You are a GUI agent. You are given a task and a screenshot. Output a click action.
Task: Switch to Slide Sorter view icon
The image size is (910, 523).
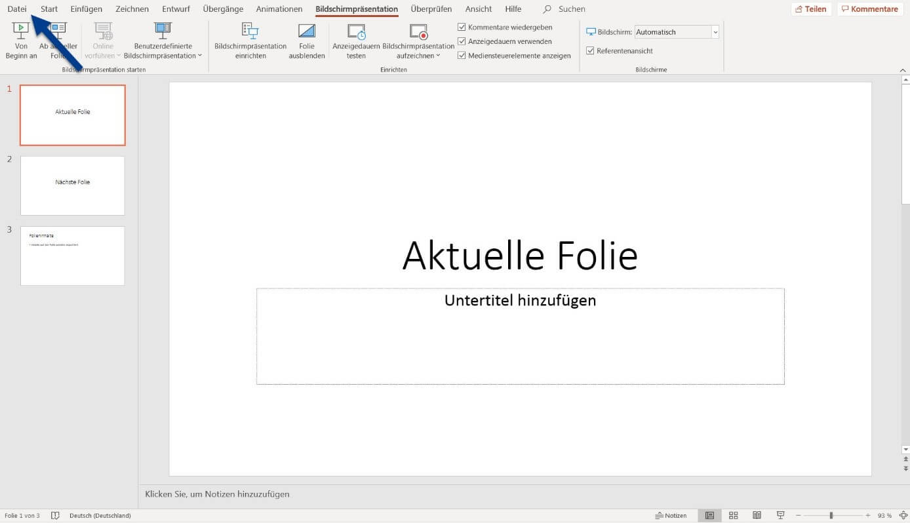734,516
